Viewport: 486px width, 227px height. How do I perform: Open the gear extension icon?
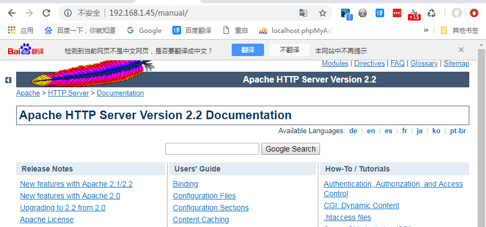[363, 13]
